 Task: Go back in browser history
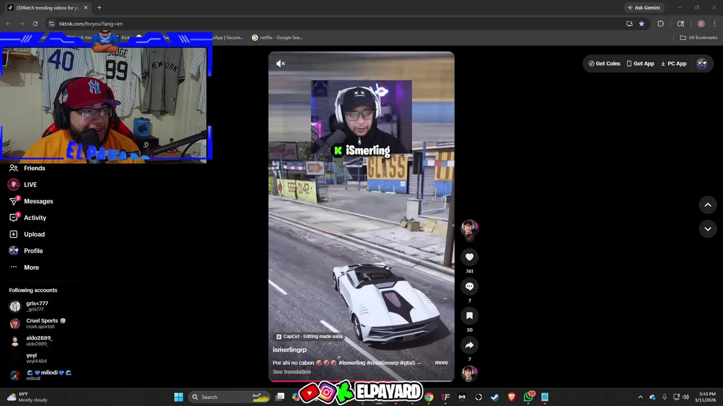pos(8,24)
